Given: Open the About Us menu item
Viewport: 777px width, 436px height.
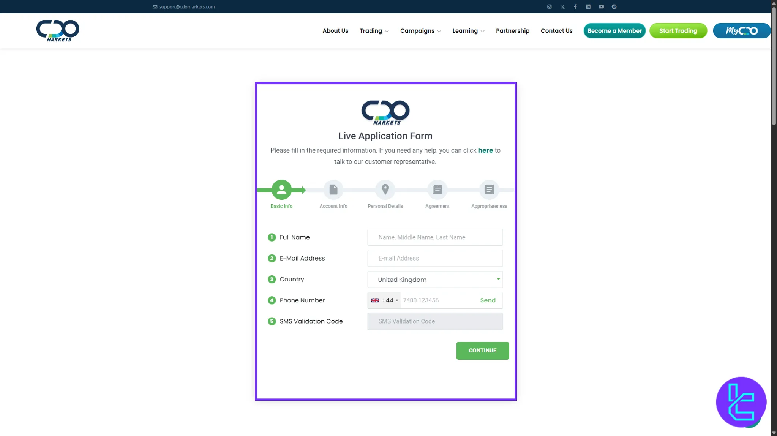Looking at the screenshot, I should point(335,31).
